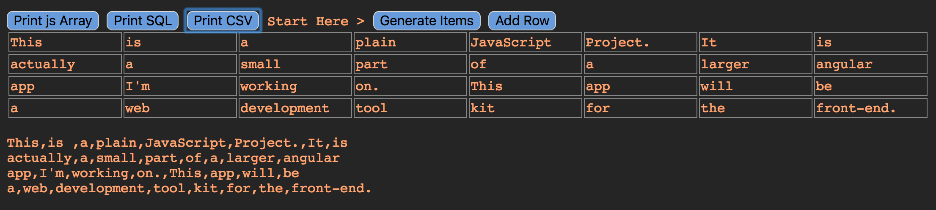Select the cell containing 'JavaScript'
936x210 pixels.
click(526, 42)
